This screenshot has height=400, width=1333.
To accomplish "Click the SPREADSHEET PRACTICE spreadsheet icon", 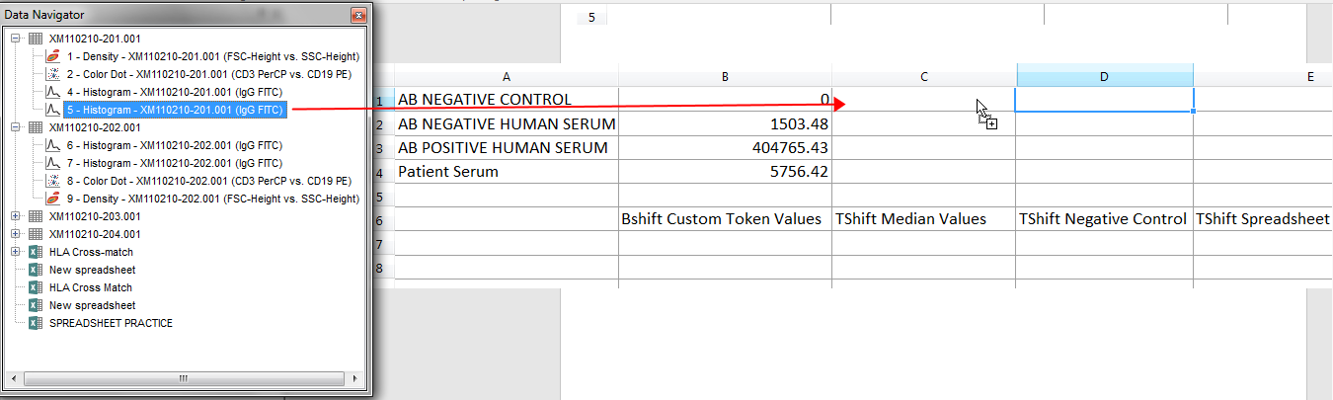I will click(36, 323).
